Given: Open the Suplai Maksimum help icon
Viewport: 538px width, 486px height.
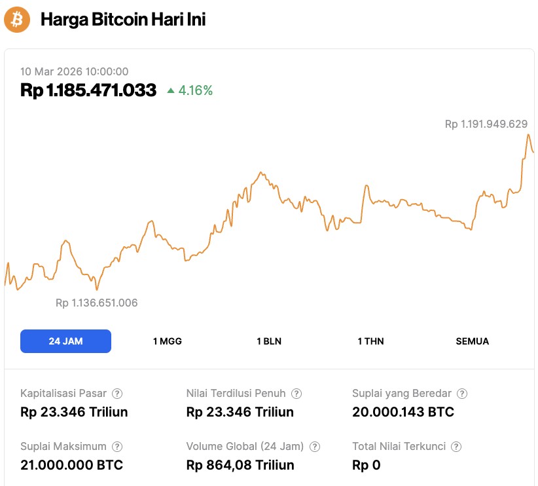Looking at the screenshot, I should tap(118, 446).
